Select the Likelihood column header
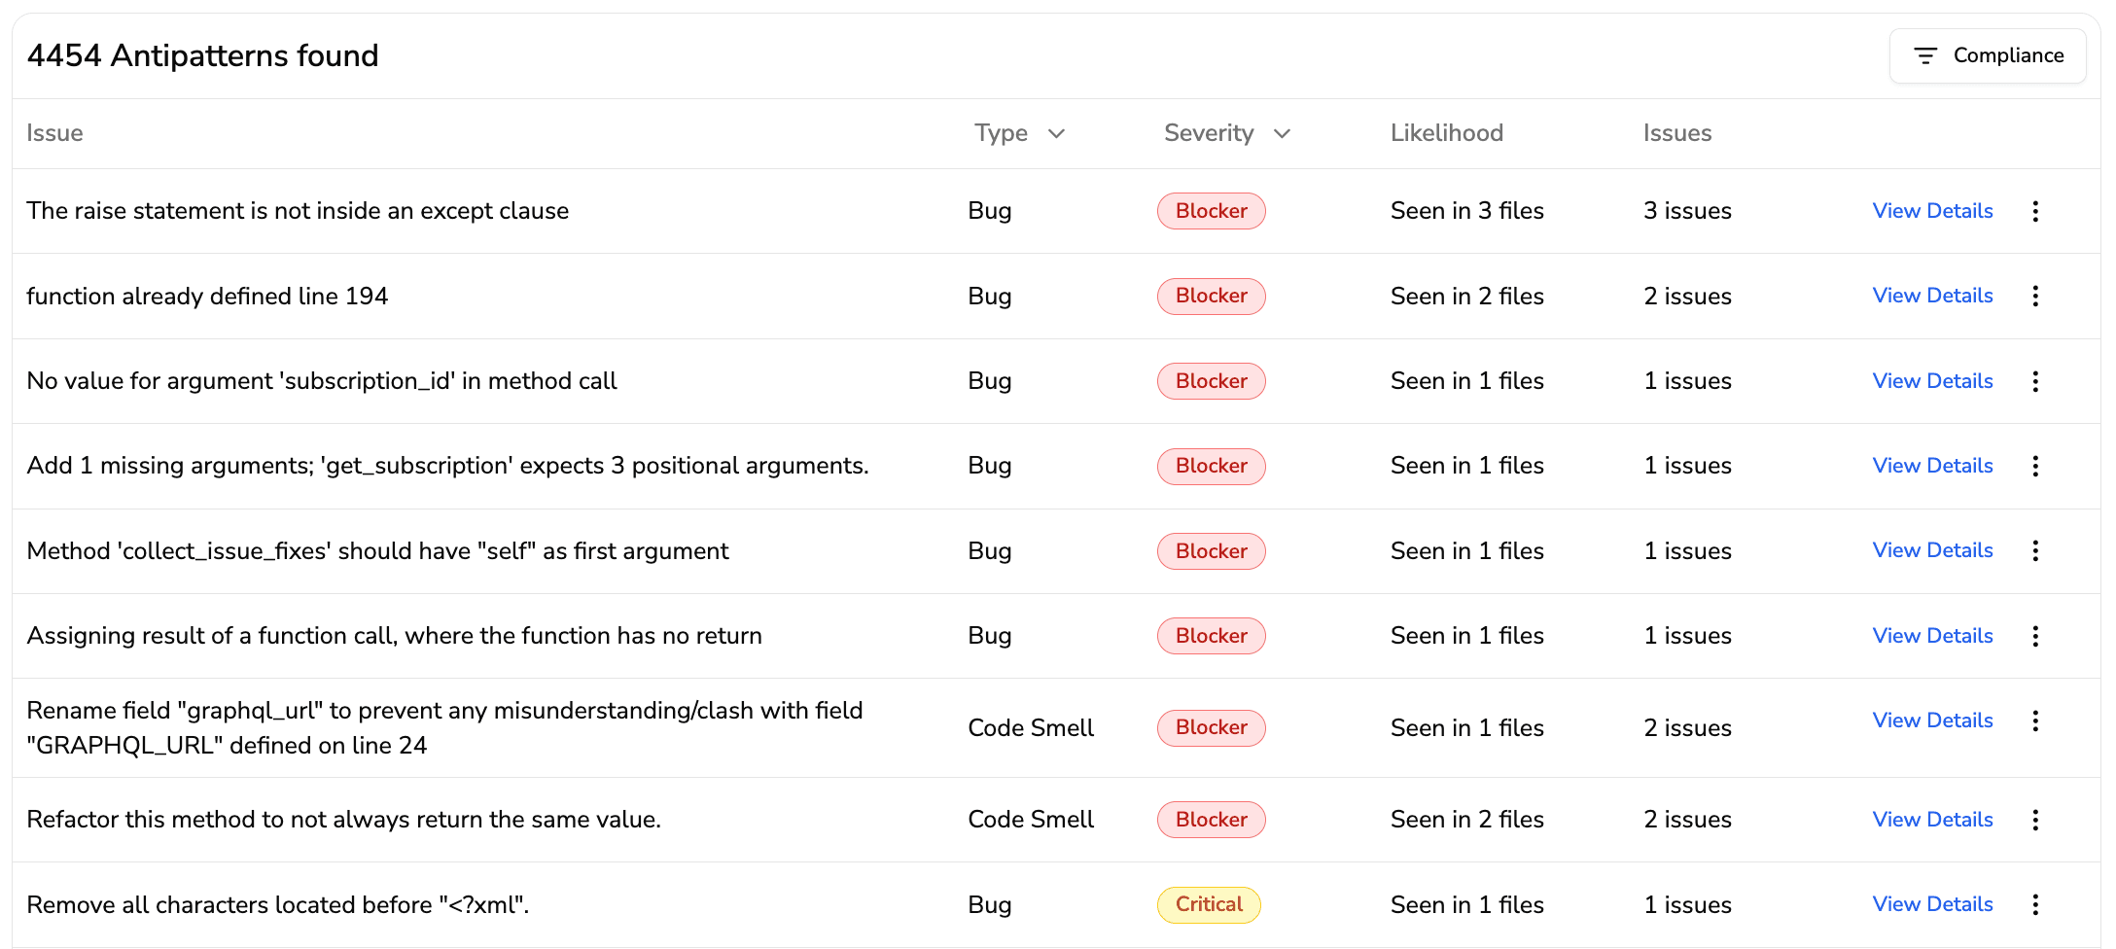This screenshot has width=2116, height=949. [x=1447, y=133]
